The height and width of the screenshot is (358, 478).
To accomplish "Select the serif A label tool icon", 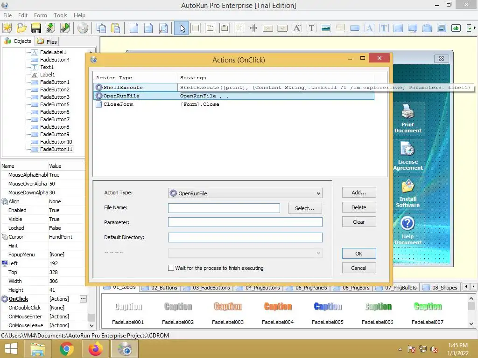I will point(296,28).
